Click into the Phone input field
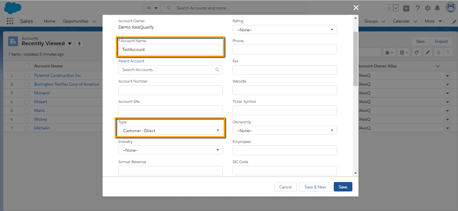This screenshot has height=211, width=458. 284,50
